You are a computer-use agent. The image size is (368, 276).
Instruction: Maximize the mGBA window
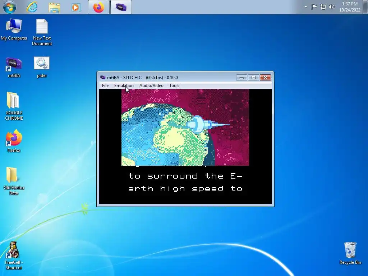pos(253,78)
